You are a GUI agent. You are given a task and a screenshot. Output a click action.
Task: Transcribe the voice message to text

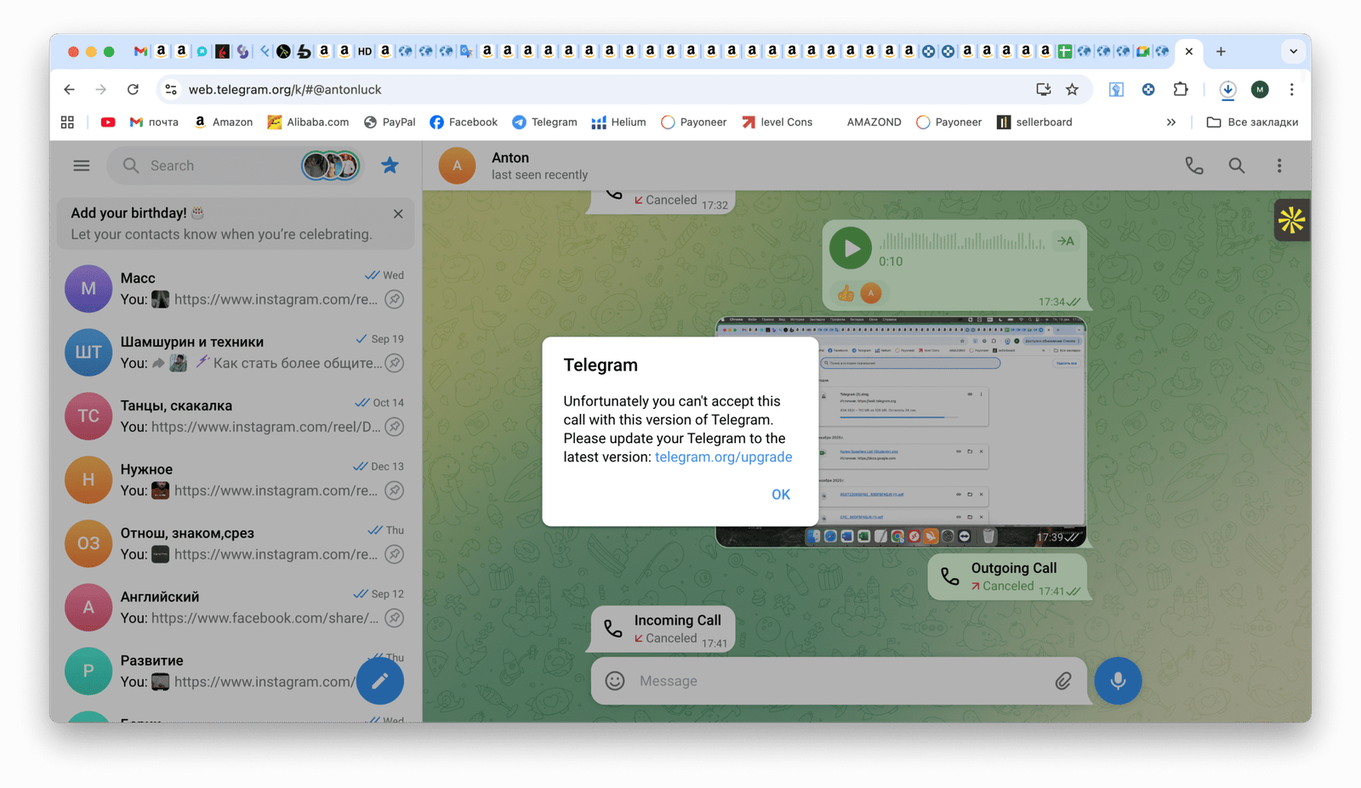tap(1065, 241)
